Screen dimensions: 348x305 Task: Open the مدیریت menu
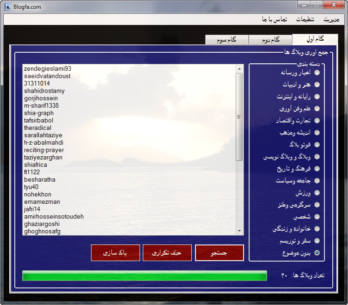click(331, 19)
